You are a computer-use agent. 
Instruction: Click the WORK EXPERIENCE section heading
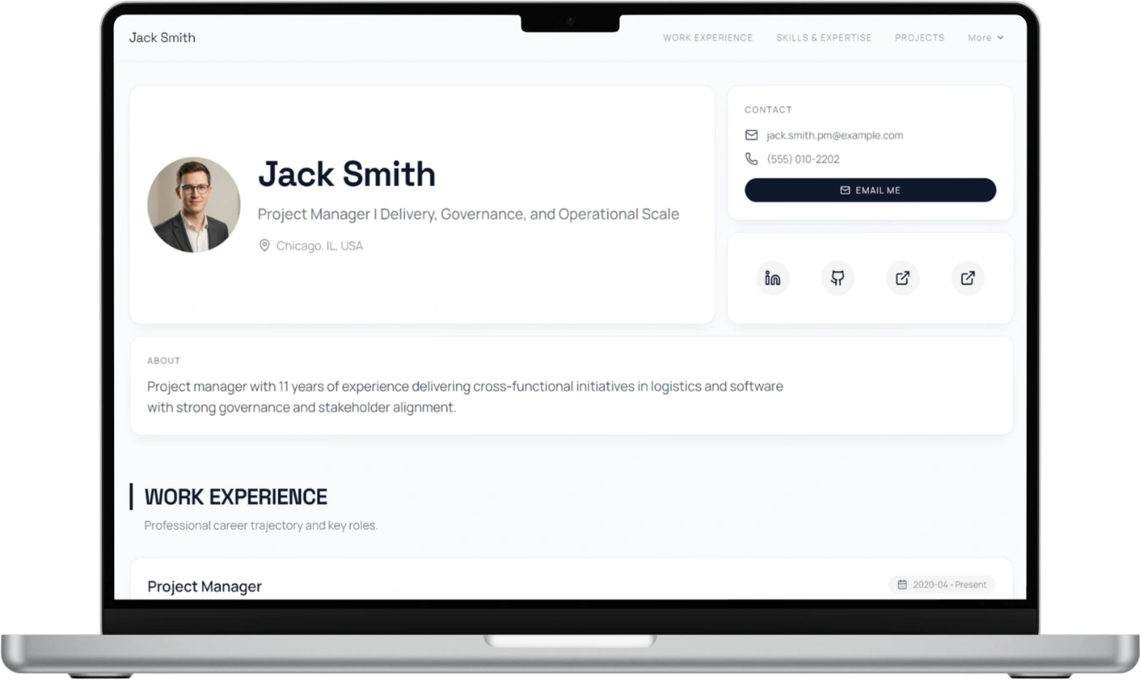(236, 497)
